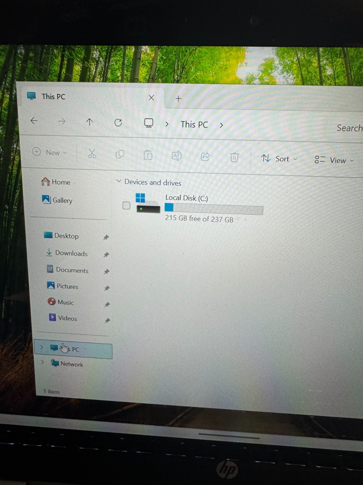Image resolution: width=363 pixels, height=485 pixels.
Task: Click the '215 GB free of 237 GB' text
Action: coord(199,219)
